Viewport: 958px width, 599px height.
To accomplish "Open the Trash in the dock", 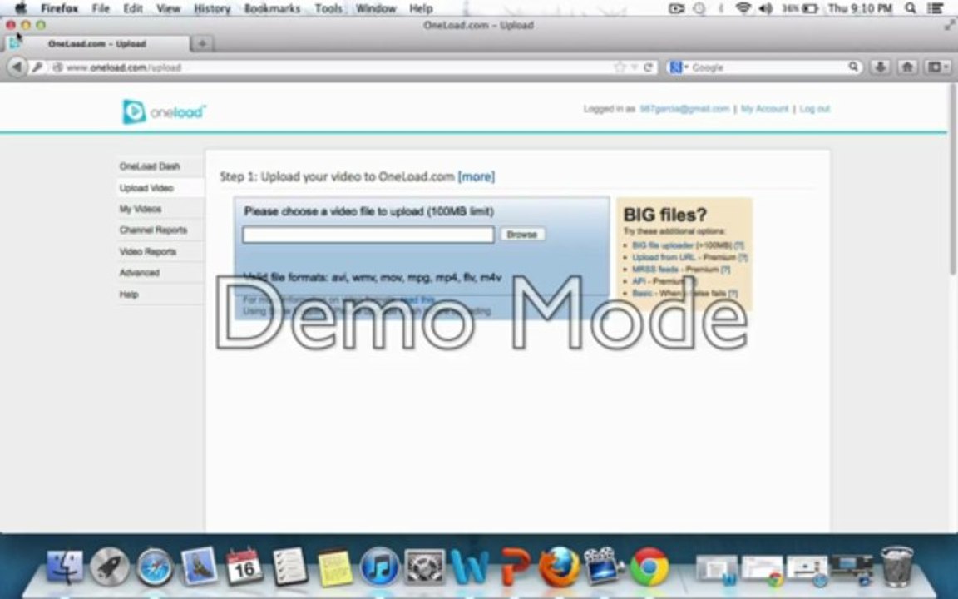I will click(x=896, y=566).
